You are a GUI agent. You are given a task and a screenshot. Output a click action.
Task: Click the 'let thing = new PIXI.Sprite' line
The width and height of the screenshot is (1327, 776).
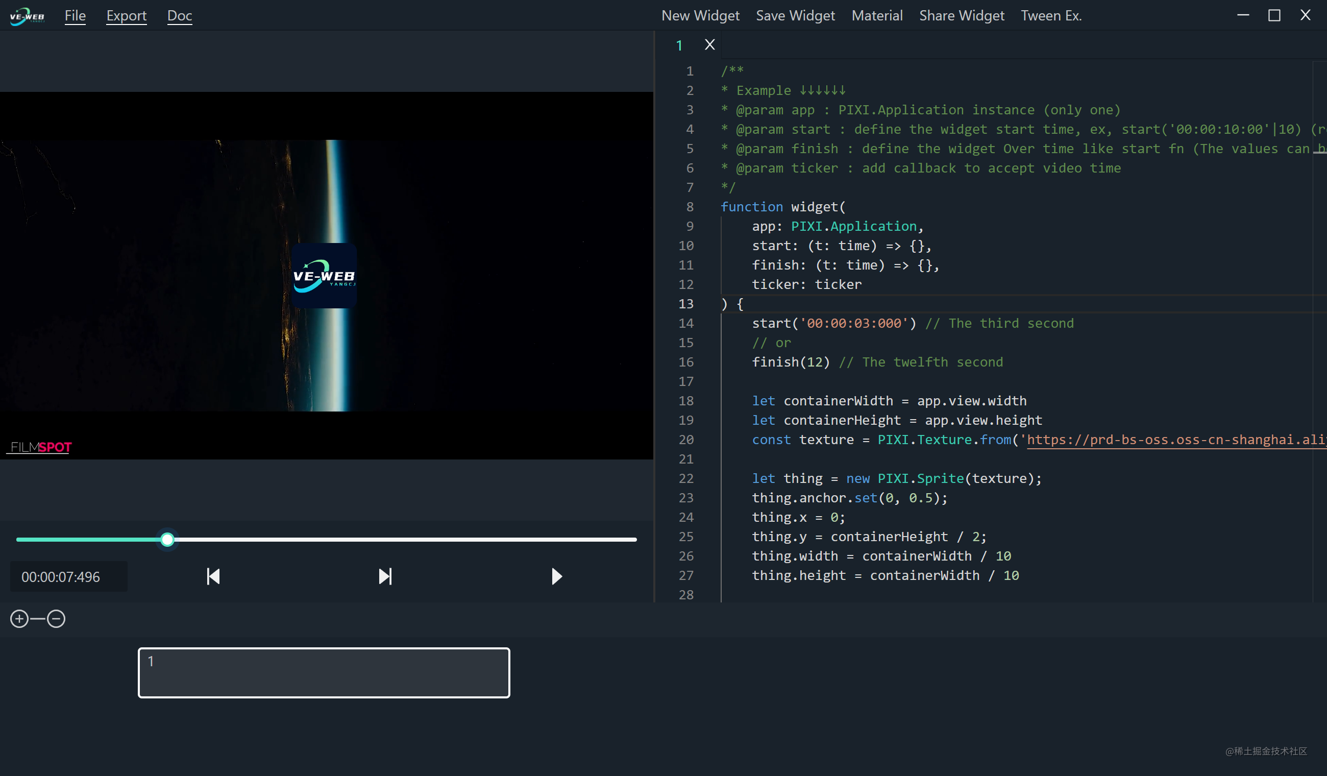[x=896, y=479]
